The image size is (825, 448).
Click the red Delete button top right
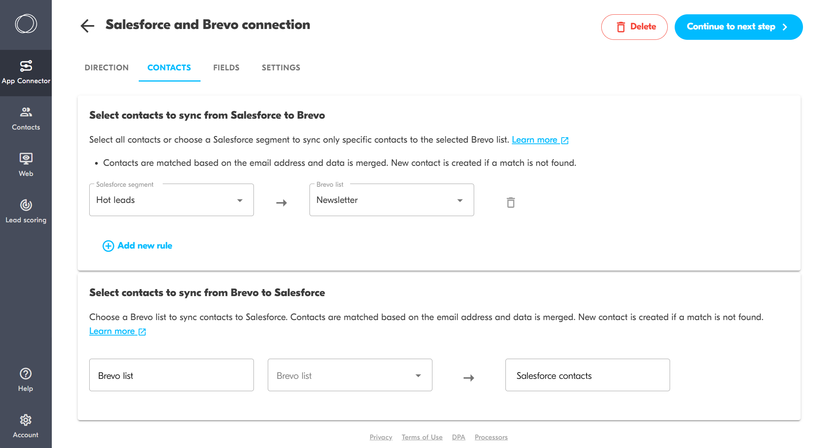click(635, 26)
